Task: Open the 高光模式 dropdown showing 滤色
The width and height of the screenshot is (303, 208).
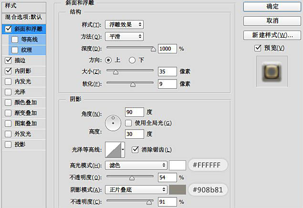Action: 136,166
